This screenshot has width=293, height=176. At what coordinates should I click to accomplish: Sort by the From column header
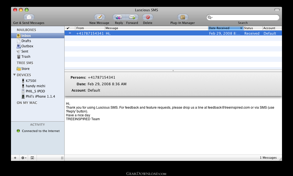(90, 28)
